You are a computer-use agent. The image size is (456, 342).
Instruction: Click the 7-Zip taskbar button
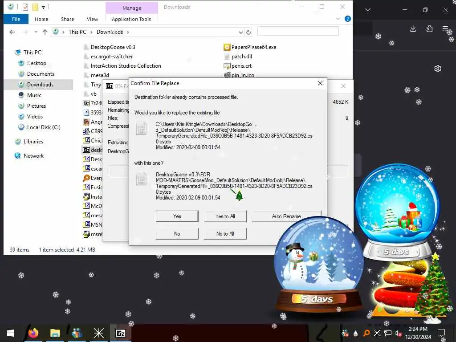(x=120, y=333)
